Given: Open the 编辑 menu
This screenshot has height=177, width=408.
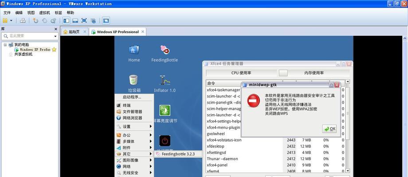Looking at the screenshot, I should click(x=19, y=12).
